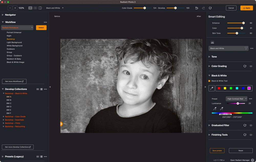This screenshot has height=162, width=256.
Task: Open the Black and White toolbar dropdown
Action: coord(55,8)
